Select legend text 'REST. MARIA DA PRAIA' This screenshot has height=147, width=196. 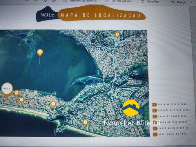tap(173, 134)
